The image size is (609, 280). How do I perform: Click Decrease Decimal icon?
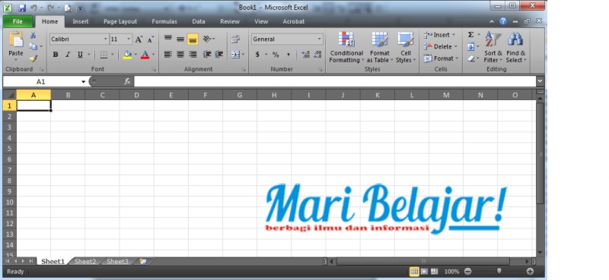pos(317,55)
